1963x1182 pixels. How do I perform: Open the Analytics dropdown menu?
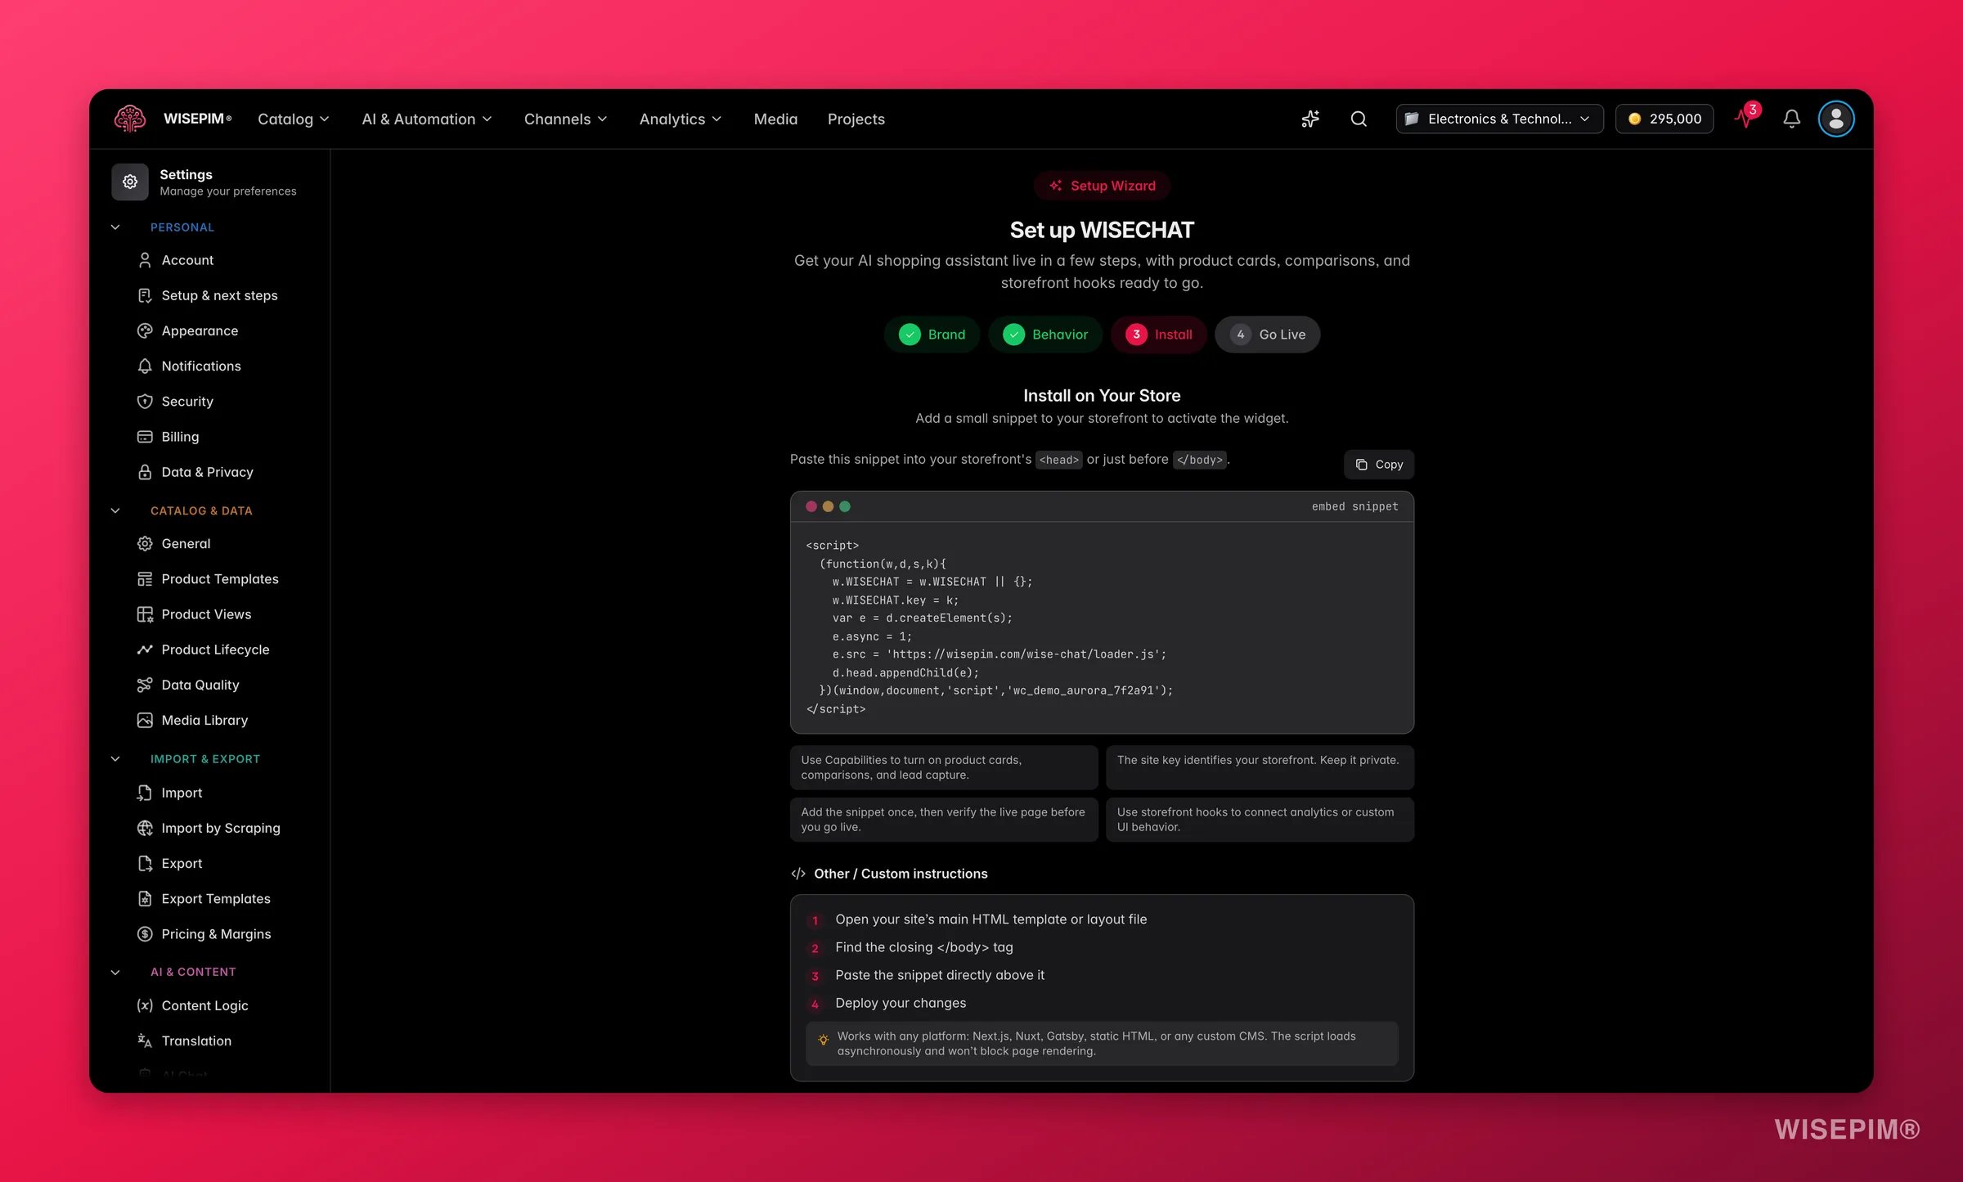pyautogui.click(x=681, y=119)
